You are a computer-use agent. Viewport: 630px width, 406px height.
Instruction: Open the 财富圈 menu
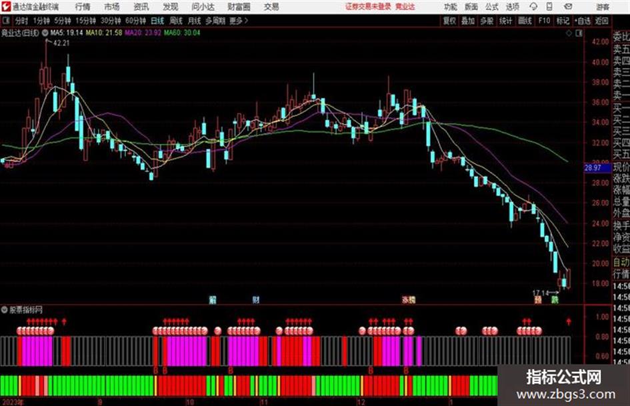coord(239,7)
